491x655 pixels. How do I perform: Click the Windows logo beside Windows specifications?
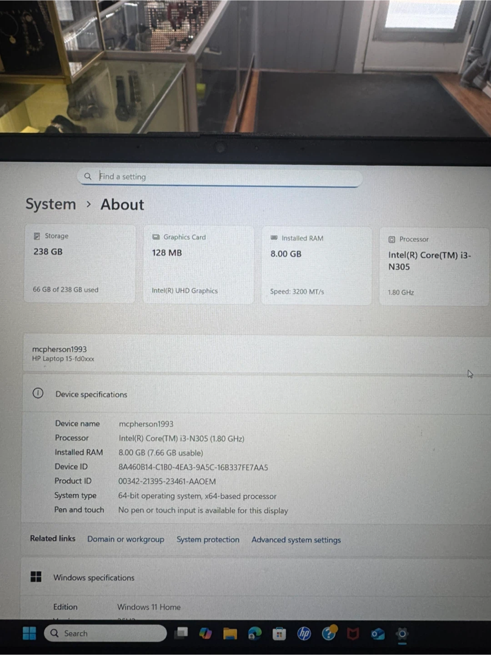(x=36, y=577)
